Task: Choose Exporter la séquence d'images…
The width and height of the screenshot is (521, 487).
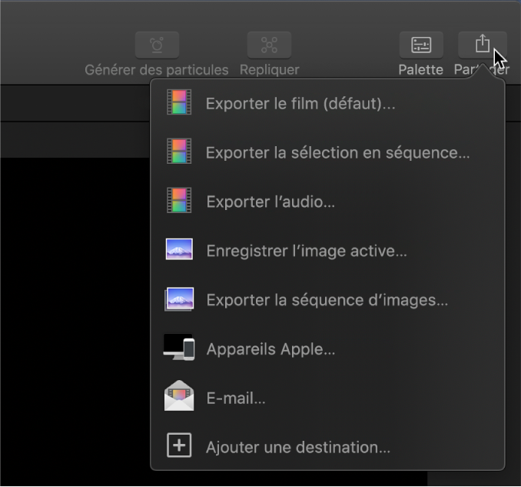Action: point(327,300)
